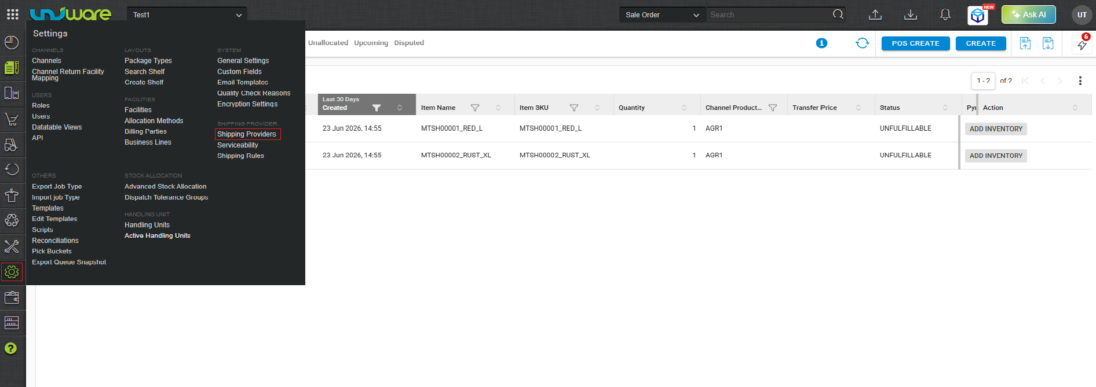Open the Test1 facility dropdown

[187, 15]
